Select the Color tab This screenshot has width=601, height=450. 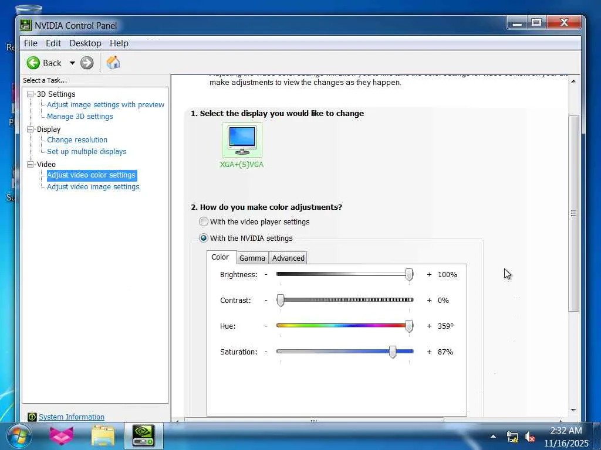tap(221, 257)
